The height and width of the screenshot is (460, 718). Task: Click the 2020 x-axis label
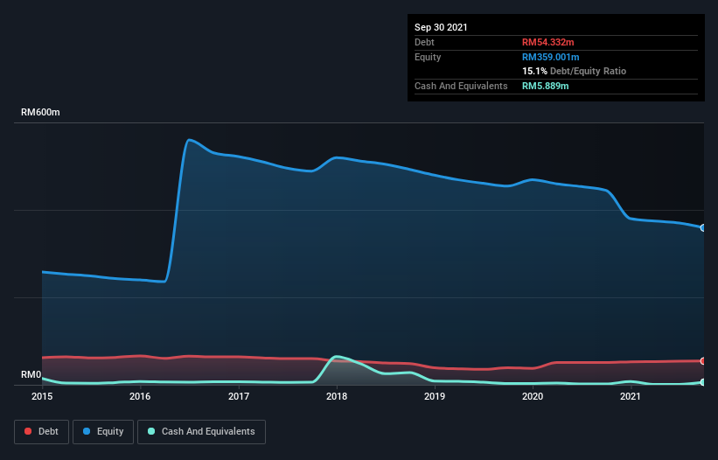pos(533,396)
